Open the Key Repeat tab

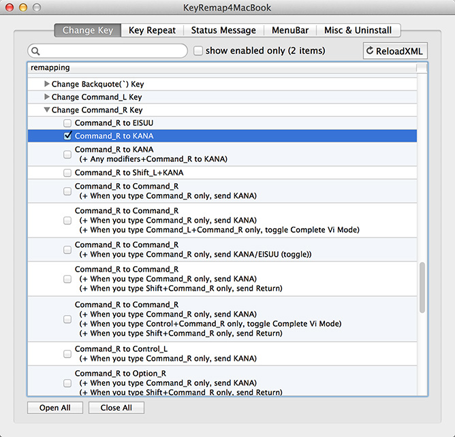pyautogui.click(x=152, y=30)
